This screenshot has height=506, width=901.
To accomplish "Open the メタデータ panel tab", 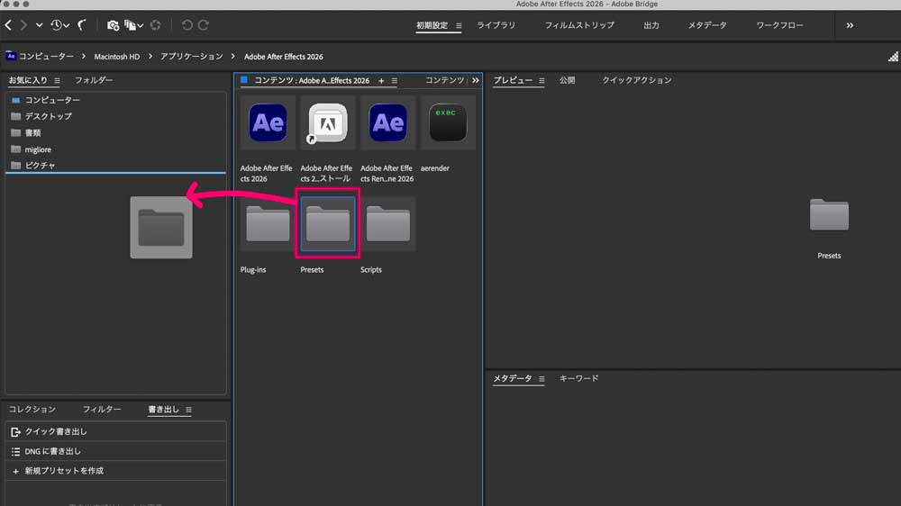I will pos(513,378).
